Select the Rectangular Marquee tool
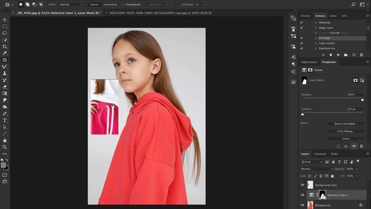This screenshot has height=209, width=371. click(5, 26)
